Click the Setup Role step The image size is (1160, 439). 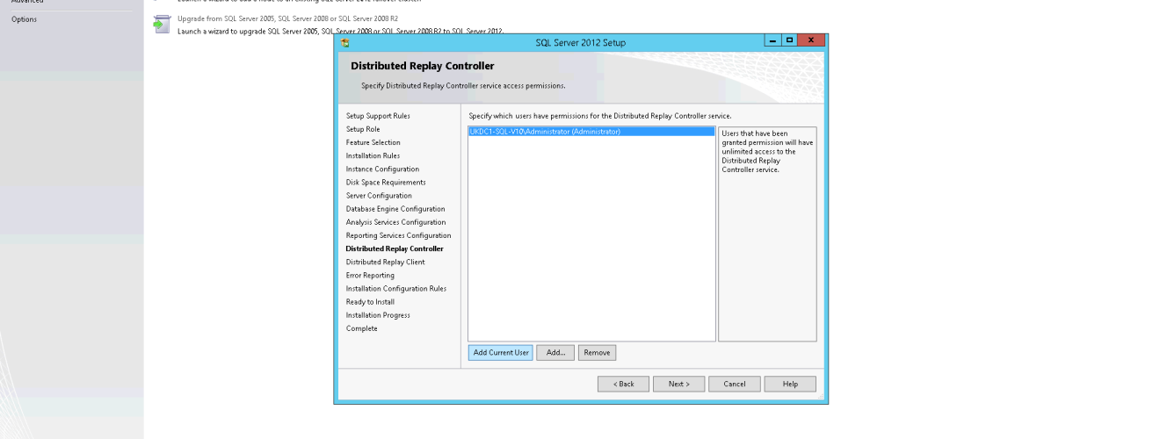tap(363, 129)
